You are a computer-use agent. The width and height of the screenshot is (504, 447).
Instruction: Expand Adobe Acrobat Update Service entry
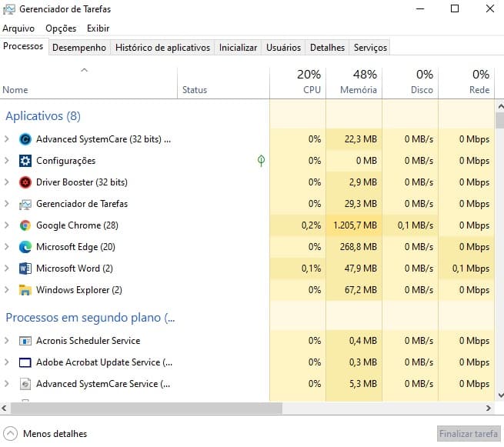[x=6, y=362]
